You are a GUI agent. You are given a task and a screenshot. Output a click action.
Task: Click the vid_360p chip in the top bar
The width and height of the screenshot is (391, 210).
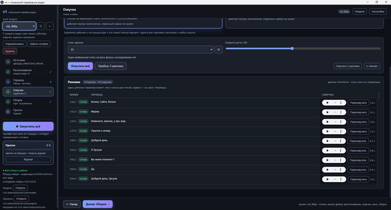coord(344,12)
